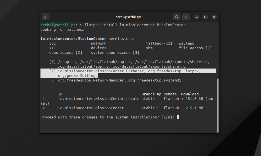
Task: Click 'Looking for matches…' line
Action: click(62, 30)
